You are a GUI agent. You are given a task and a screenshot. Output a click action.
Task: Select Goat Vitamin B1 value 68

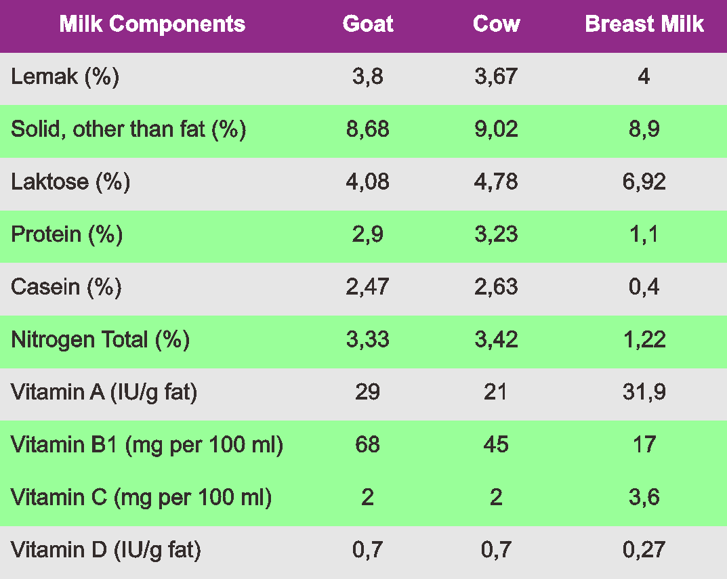point(368,445)
